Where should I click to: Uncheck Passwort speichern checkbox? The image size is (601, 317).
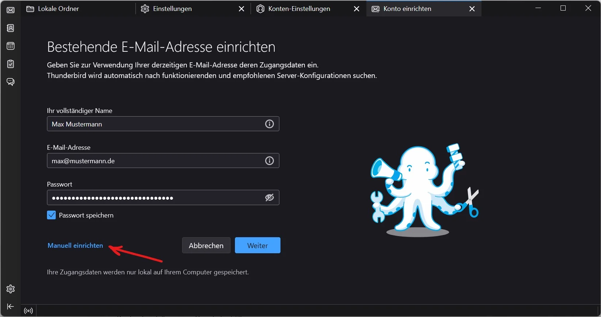click(x=51, y=215)
